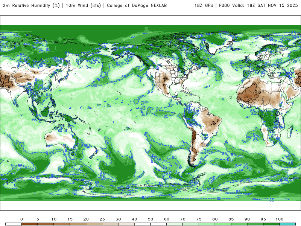Click the legend label '20'
The height and width of the screenshot is (226, 301).
[x=86, y=219]
